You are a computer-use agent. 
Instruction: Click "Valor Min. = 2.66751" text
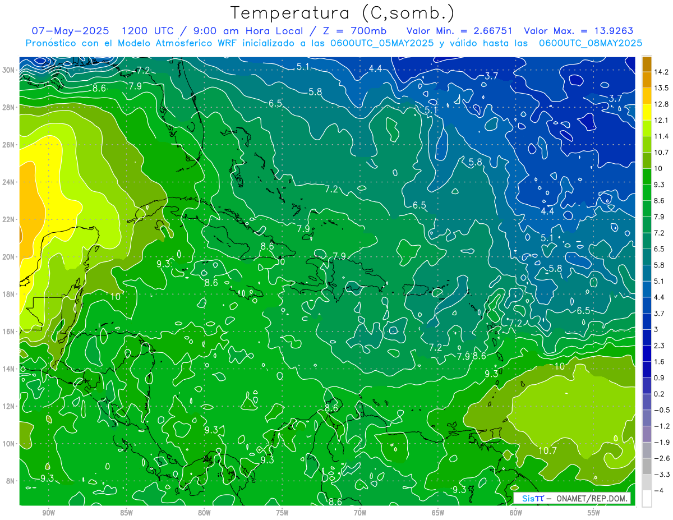459,31
